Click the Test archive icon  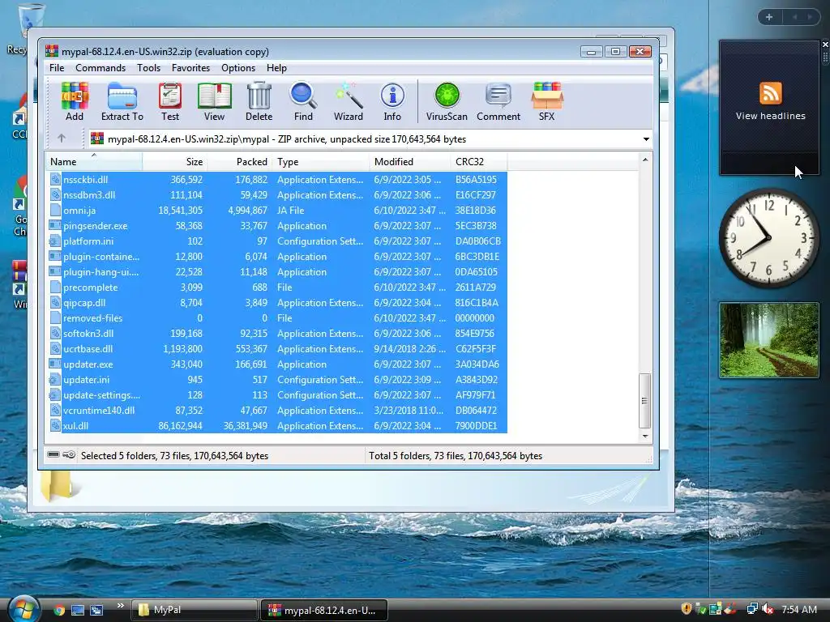(170, 101)
